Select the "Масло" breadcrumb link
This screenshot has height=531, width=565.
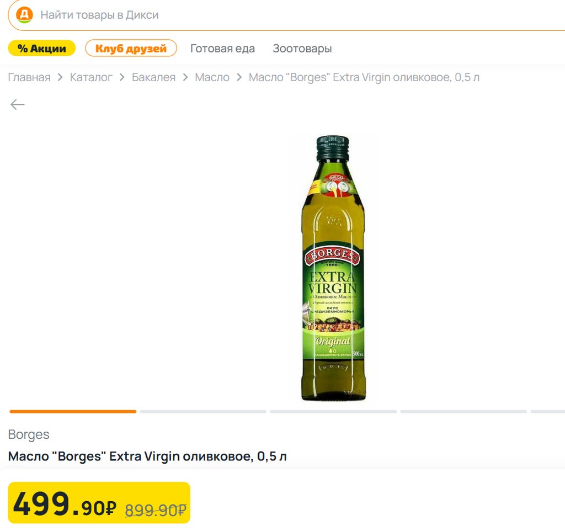212,77
